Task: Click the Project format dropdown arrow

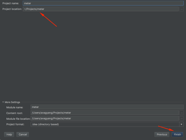Action: click(181, 124)
